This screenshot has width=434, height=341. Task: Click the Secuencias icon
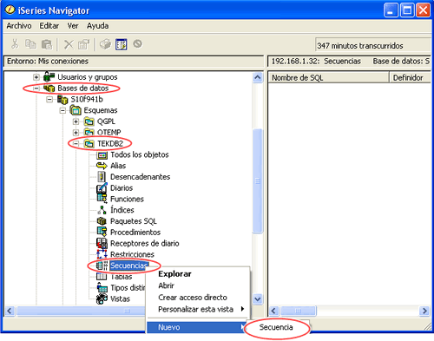(102, 266)
